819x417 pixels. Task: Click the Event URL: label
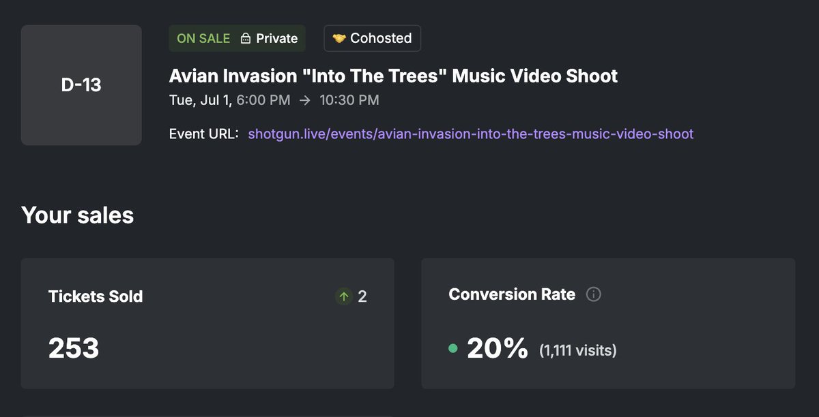pos(204,134)
